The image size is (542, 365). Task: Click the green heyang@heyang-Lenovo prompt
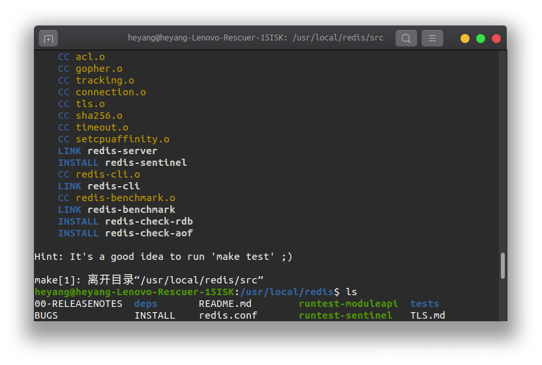coord(134,292)
